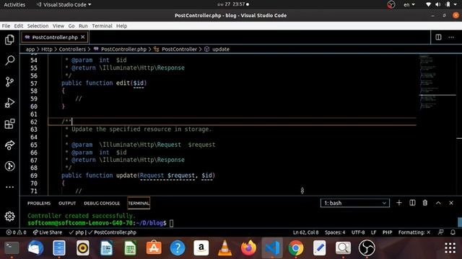Open Live Share view in activity bar
This screenshot has width=462, height=259.
pyautogui.click(x=9, y=145)
